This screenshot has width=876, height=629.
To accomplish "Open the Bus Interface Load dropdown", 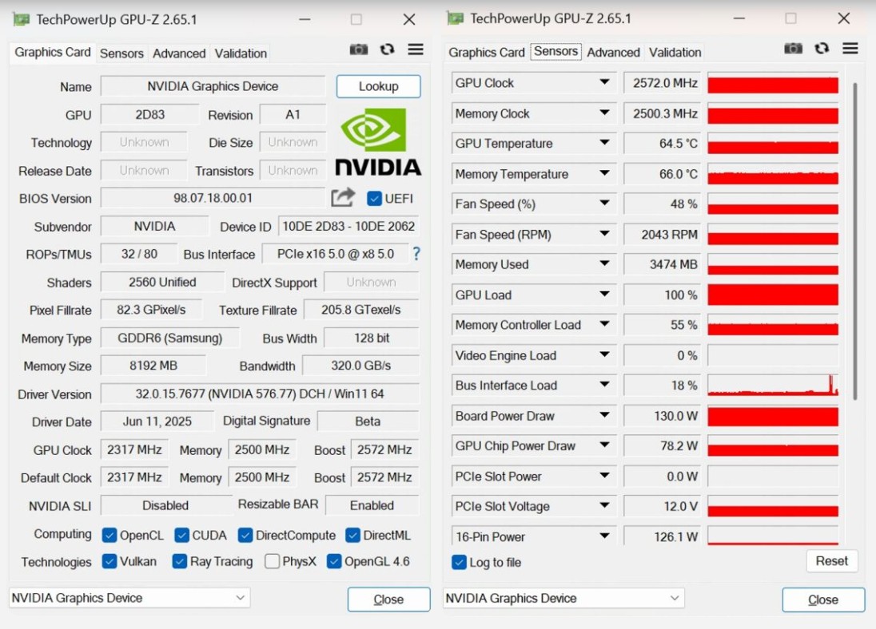I will click(604, 385).
